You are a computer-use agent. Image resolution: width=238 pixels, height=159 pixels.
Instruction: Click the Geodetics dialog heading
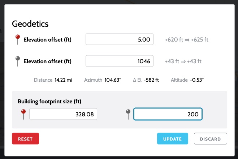(30, 24)
